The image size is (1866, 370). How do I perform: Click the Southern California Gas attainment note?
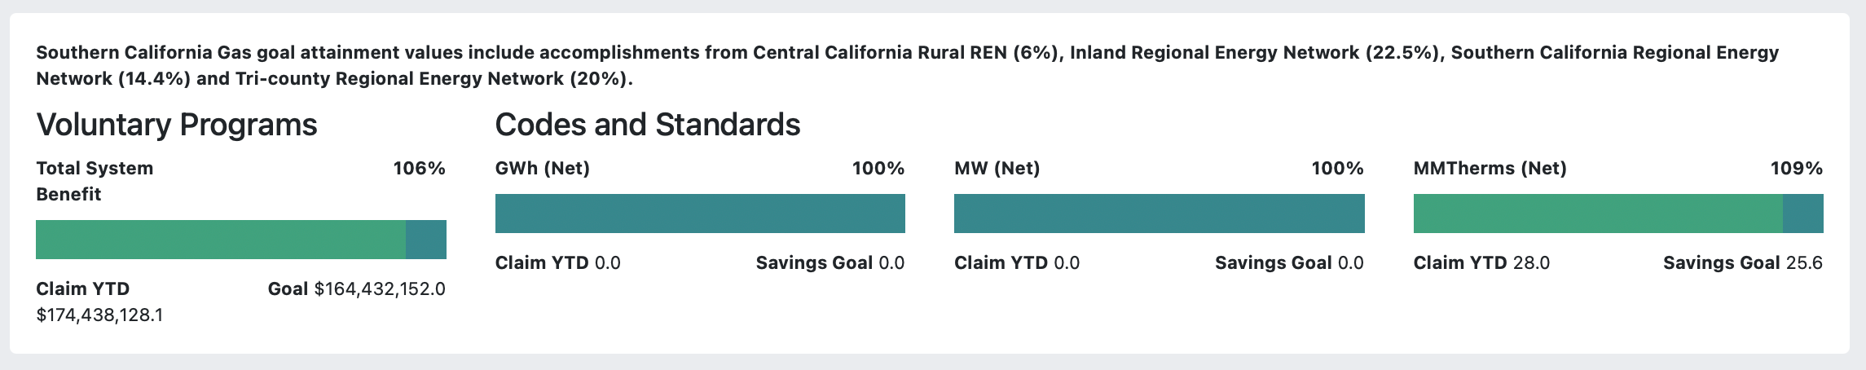point(908,65)
